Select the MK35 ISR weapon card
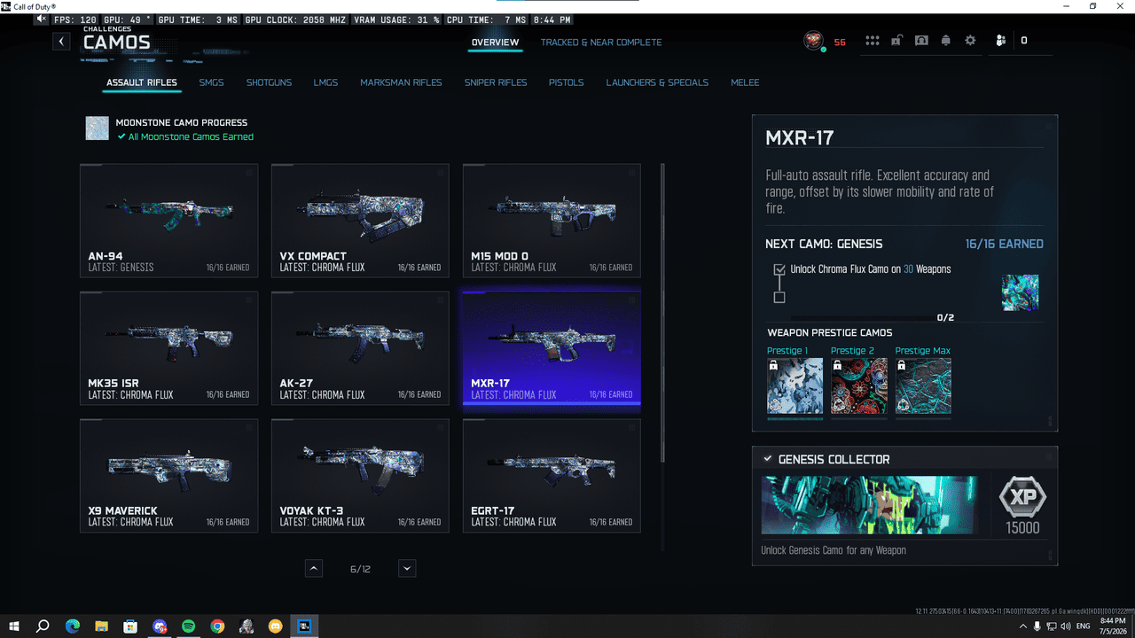The width and height of the screenshot is (1135, 638). click(168, 348)
